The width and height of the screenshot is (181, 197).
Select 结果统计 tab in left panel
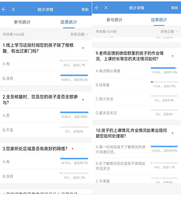click(x=69, y=22)
